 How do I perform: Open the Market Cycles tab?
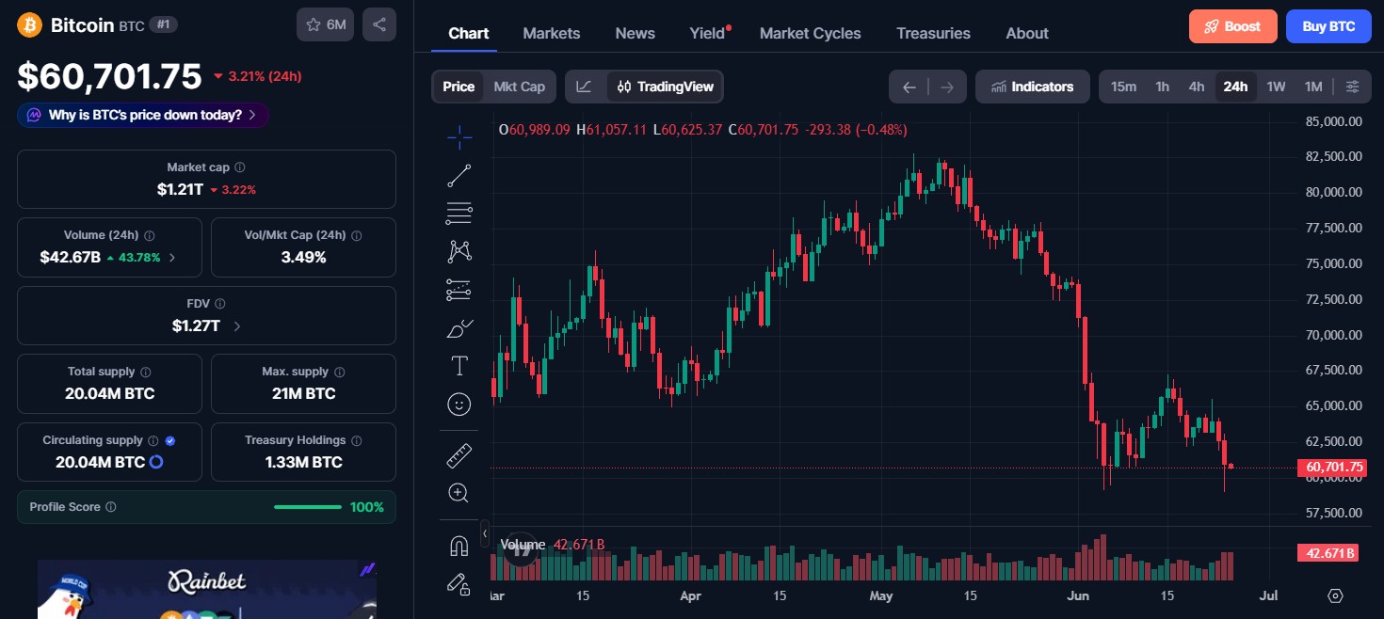click(811, 33)
